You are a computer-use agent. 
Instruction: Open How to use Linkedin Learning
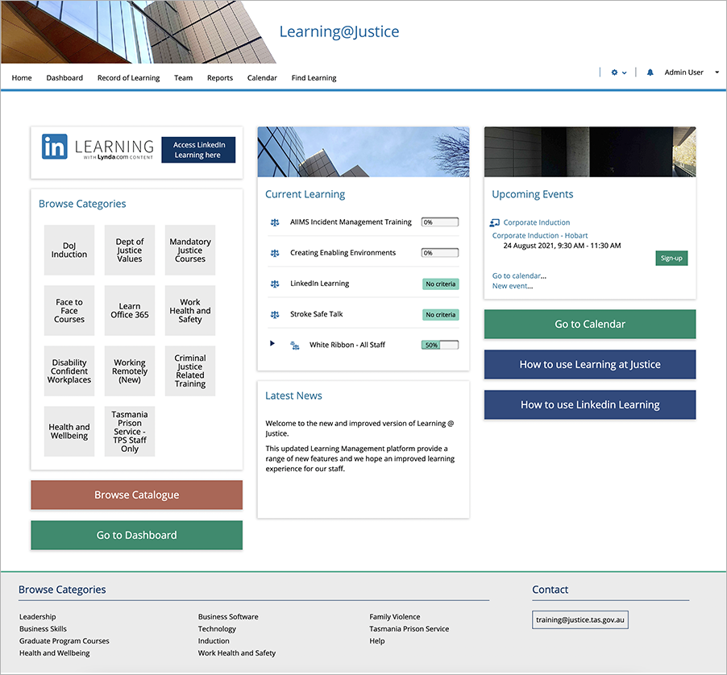(x=590, y=404)
